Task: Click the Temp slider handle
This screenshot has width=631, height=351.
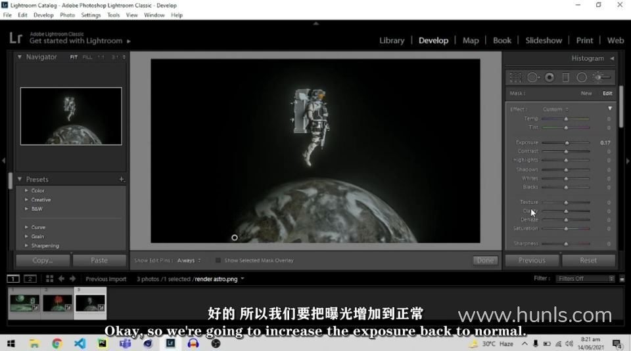Action: click(566, 119)
